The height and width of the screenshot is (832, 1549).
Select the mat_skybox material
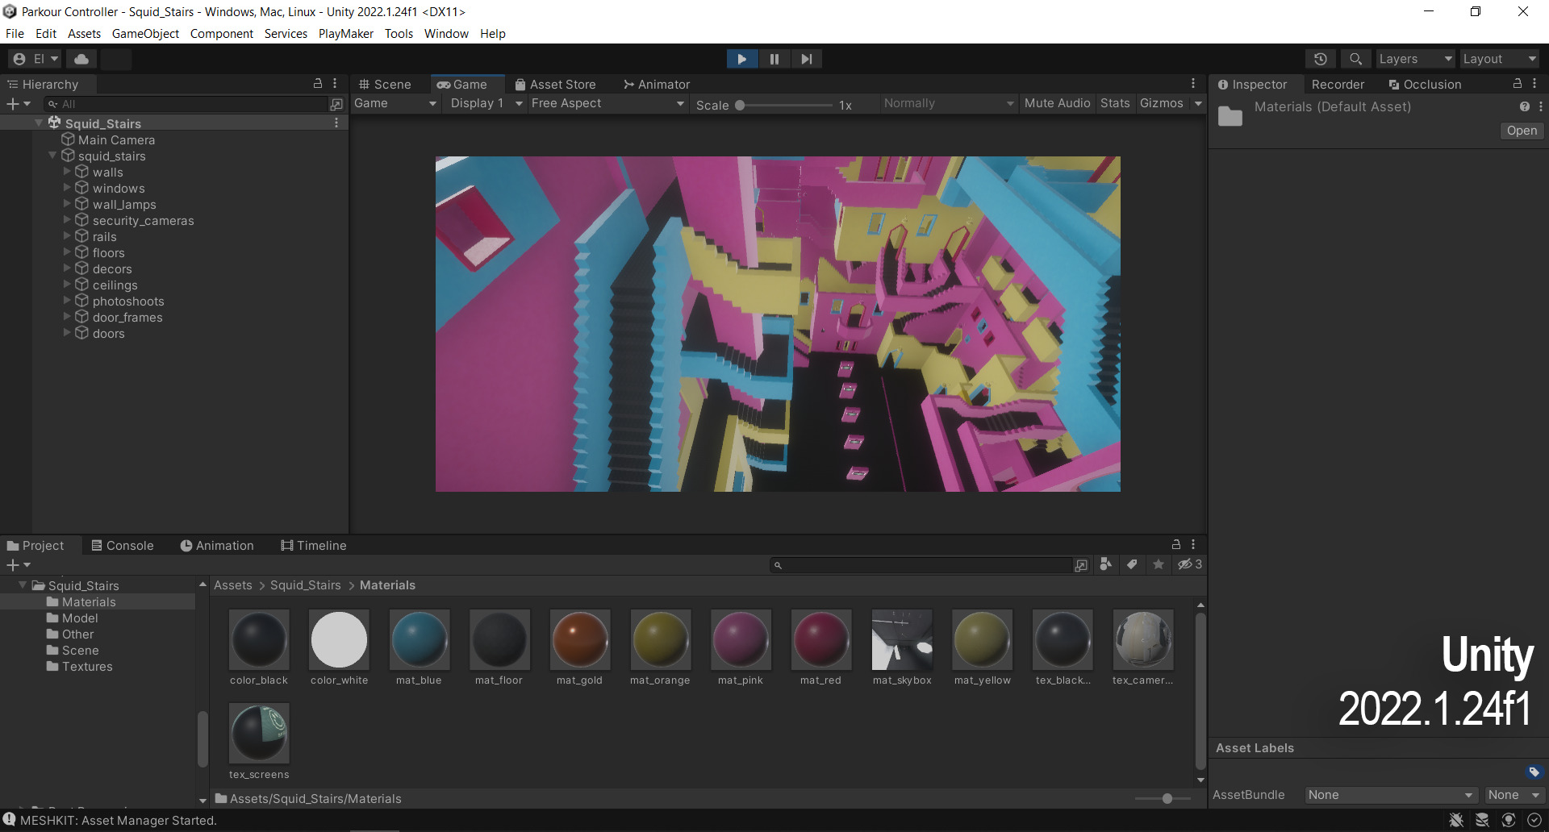coord(902,647)
